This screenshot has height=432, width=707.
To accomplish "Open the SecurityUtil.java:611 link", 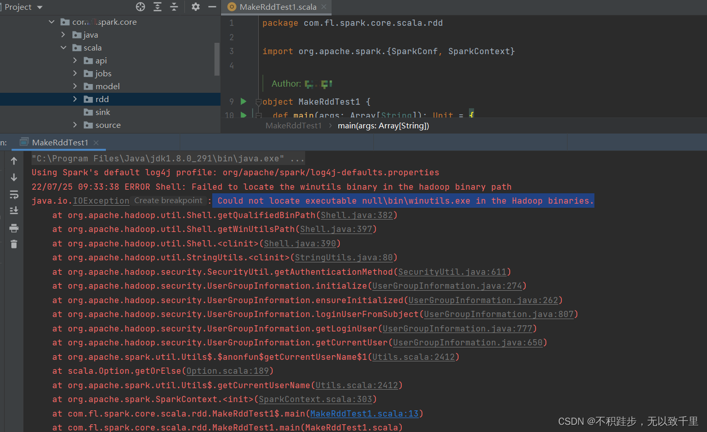I will (452, 272).
